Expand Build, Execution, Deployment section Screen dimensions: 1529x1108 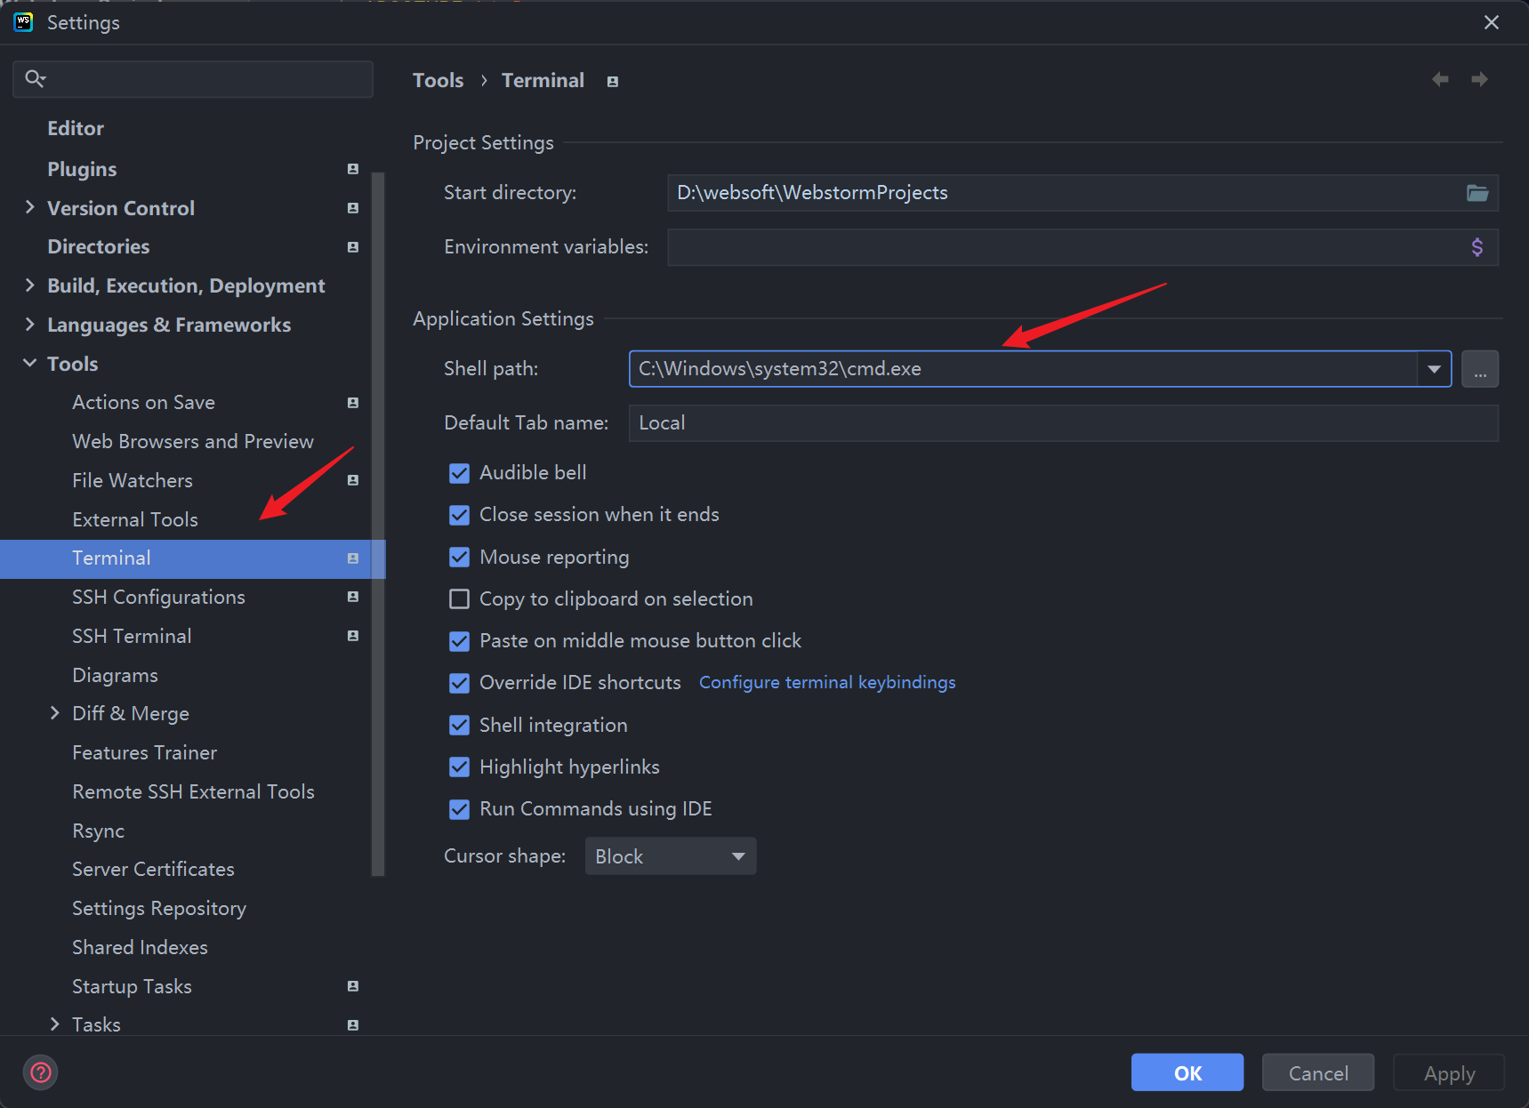pos(29,285)
